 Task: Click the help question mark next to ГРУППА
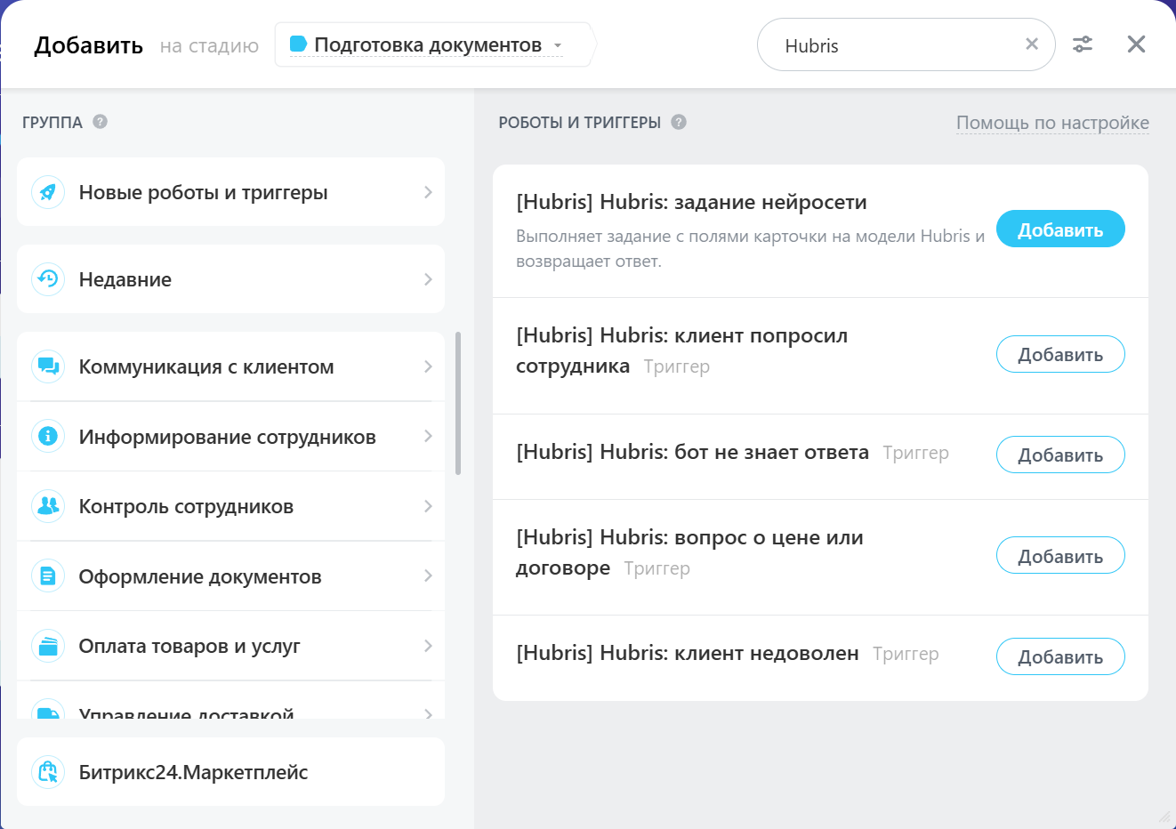pyautogui.click(x=101, y=122)
